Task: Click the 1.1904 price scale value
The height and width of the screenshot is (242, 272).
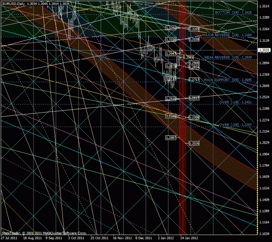Action: point(264,154)
